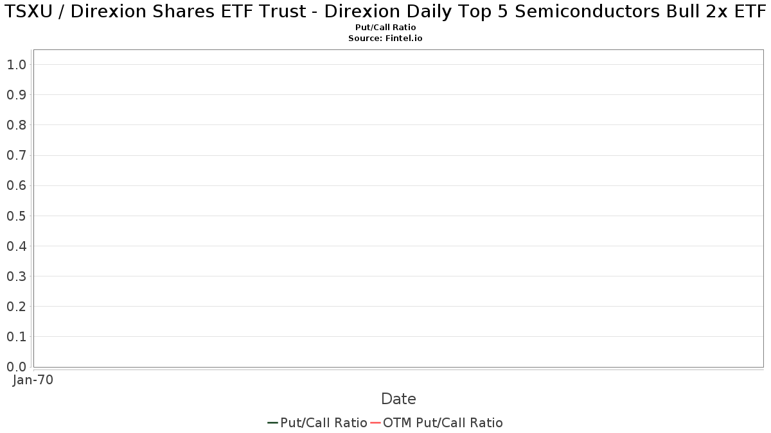
Task: Click the Source: Fintel.io text
Action: click(385, 38)
